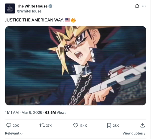Click The White House display name
The image size is (151, 139).
(32, 6)
